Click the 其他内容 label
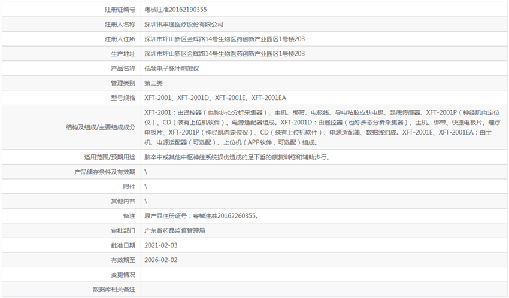The height and width of the screenshot is (298, 509). 123,202
